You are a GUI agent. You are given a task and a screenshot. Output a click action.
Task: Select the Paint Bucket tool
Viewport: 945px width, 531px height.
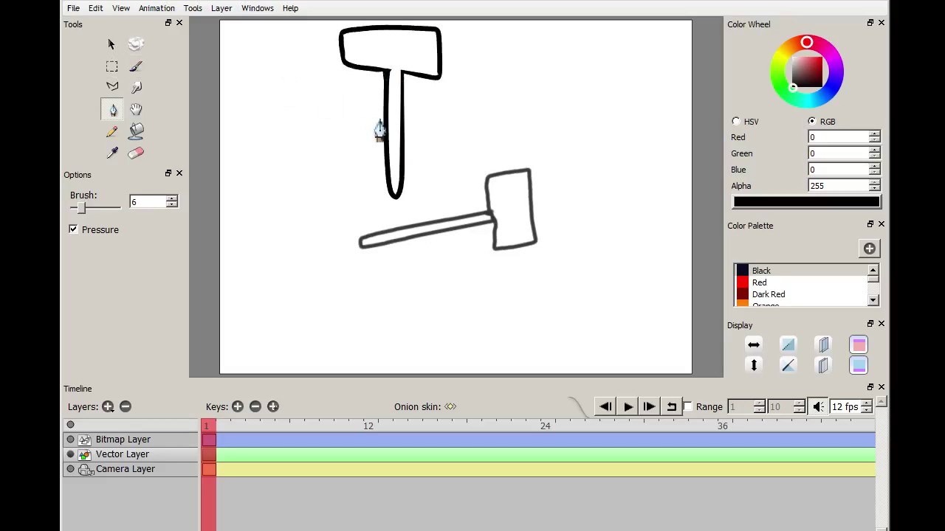[x=136, y=131]
